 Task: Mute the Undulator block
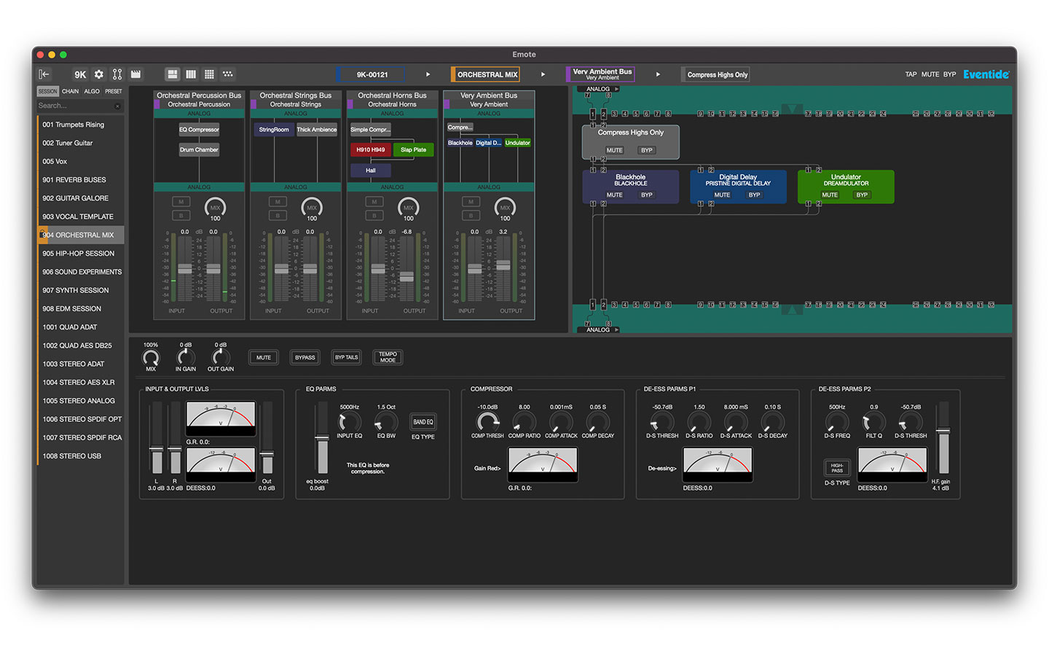[x=830, y=195]
